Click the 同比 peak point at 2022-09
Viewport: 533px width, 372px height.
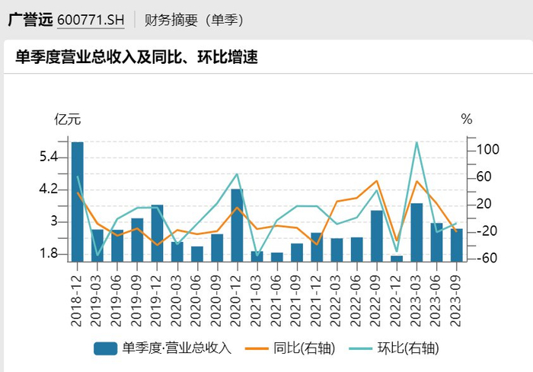tap(377, 181)
